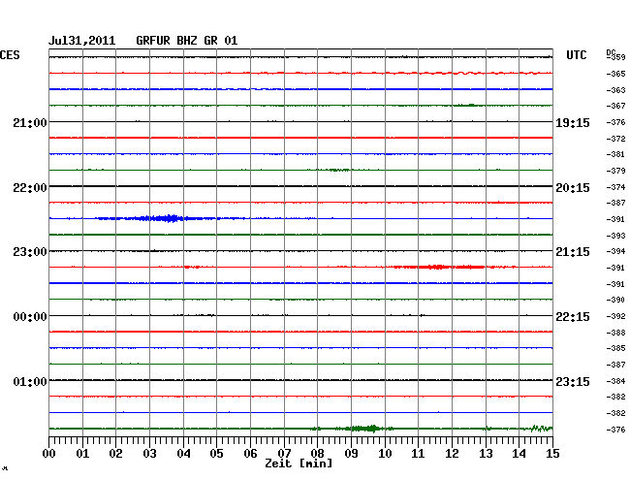Click minute tick label 12
The width and height of the screenshot is (630, 479).
tap(452, 454)
